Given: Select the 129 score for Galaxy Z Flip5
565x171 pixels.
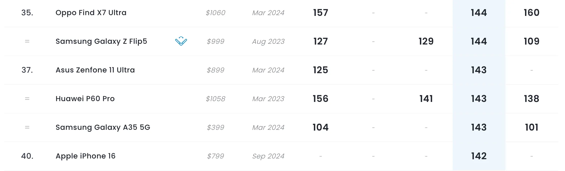Looking at the screenshot, I should [x=426, y=41].
